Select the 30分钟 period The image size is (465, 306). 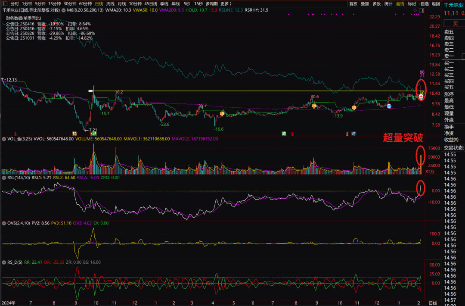coord(70,3)
